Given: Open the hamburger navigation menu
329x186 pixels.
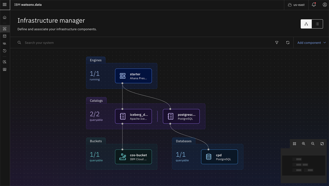Looking at the screenshot, I should pos(5,5).
